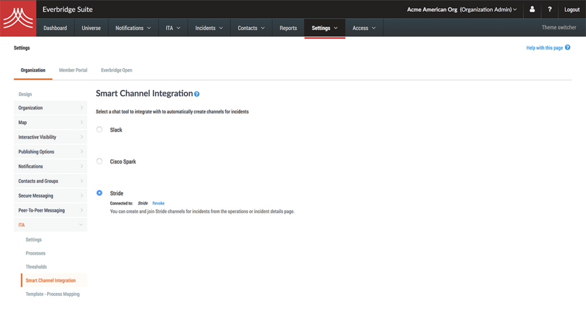Open the Notifications dropdown in top navigation
The image size is (586, 309).
click(133, 28)
